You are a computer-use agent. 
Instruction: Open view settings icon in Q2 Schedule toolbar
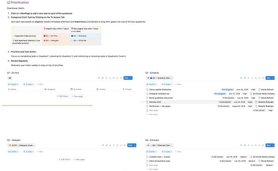(x=263, y=78)
